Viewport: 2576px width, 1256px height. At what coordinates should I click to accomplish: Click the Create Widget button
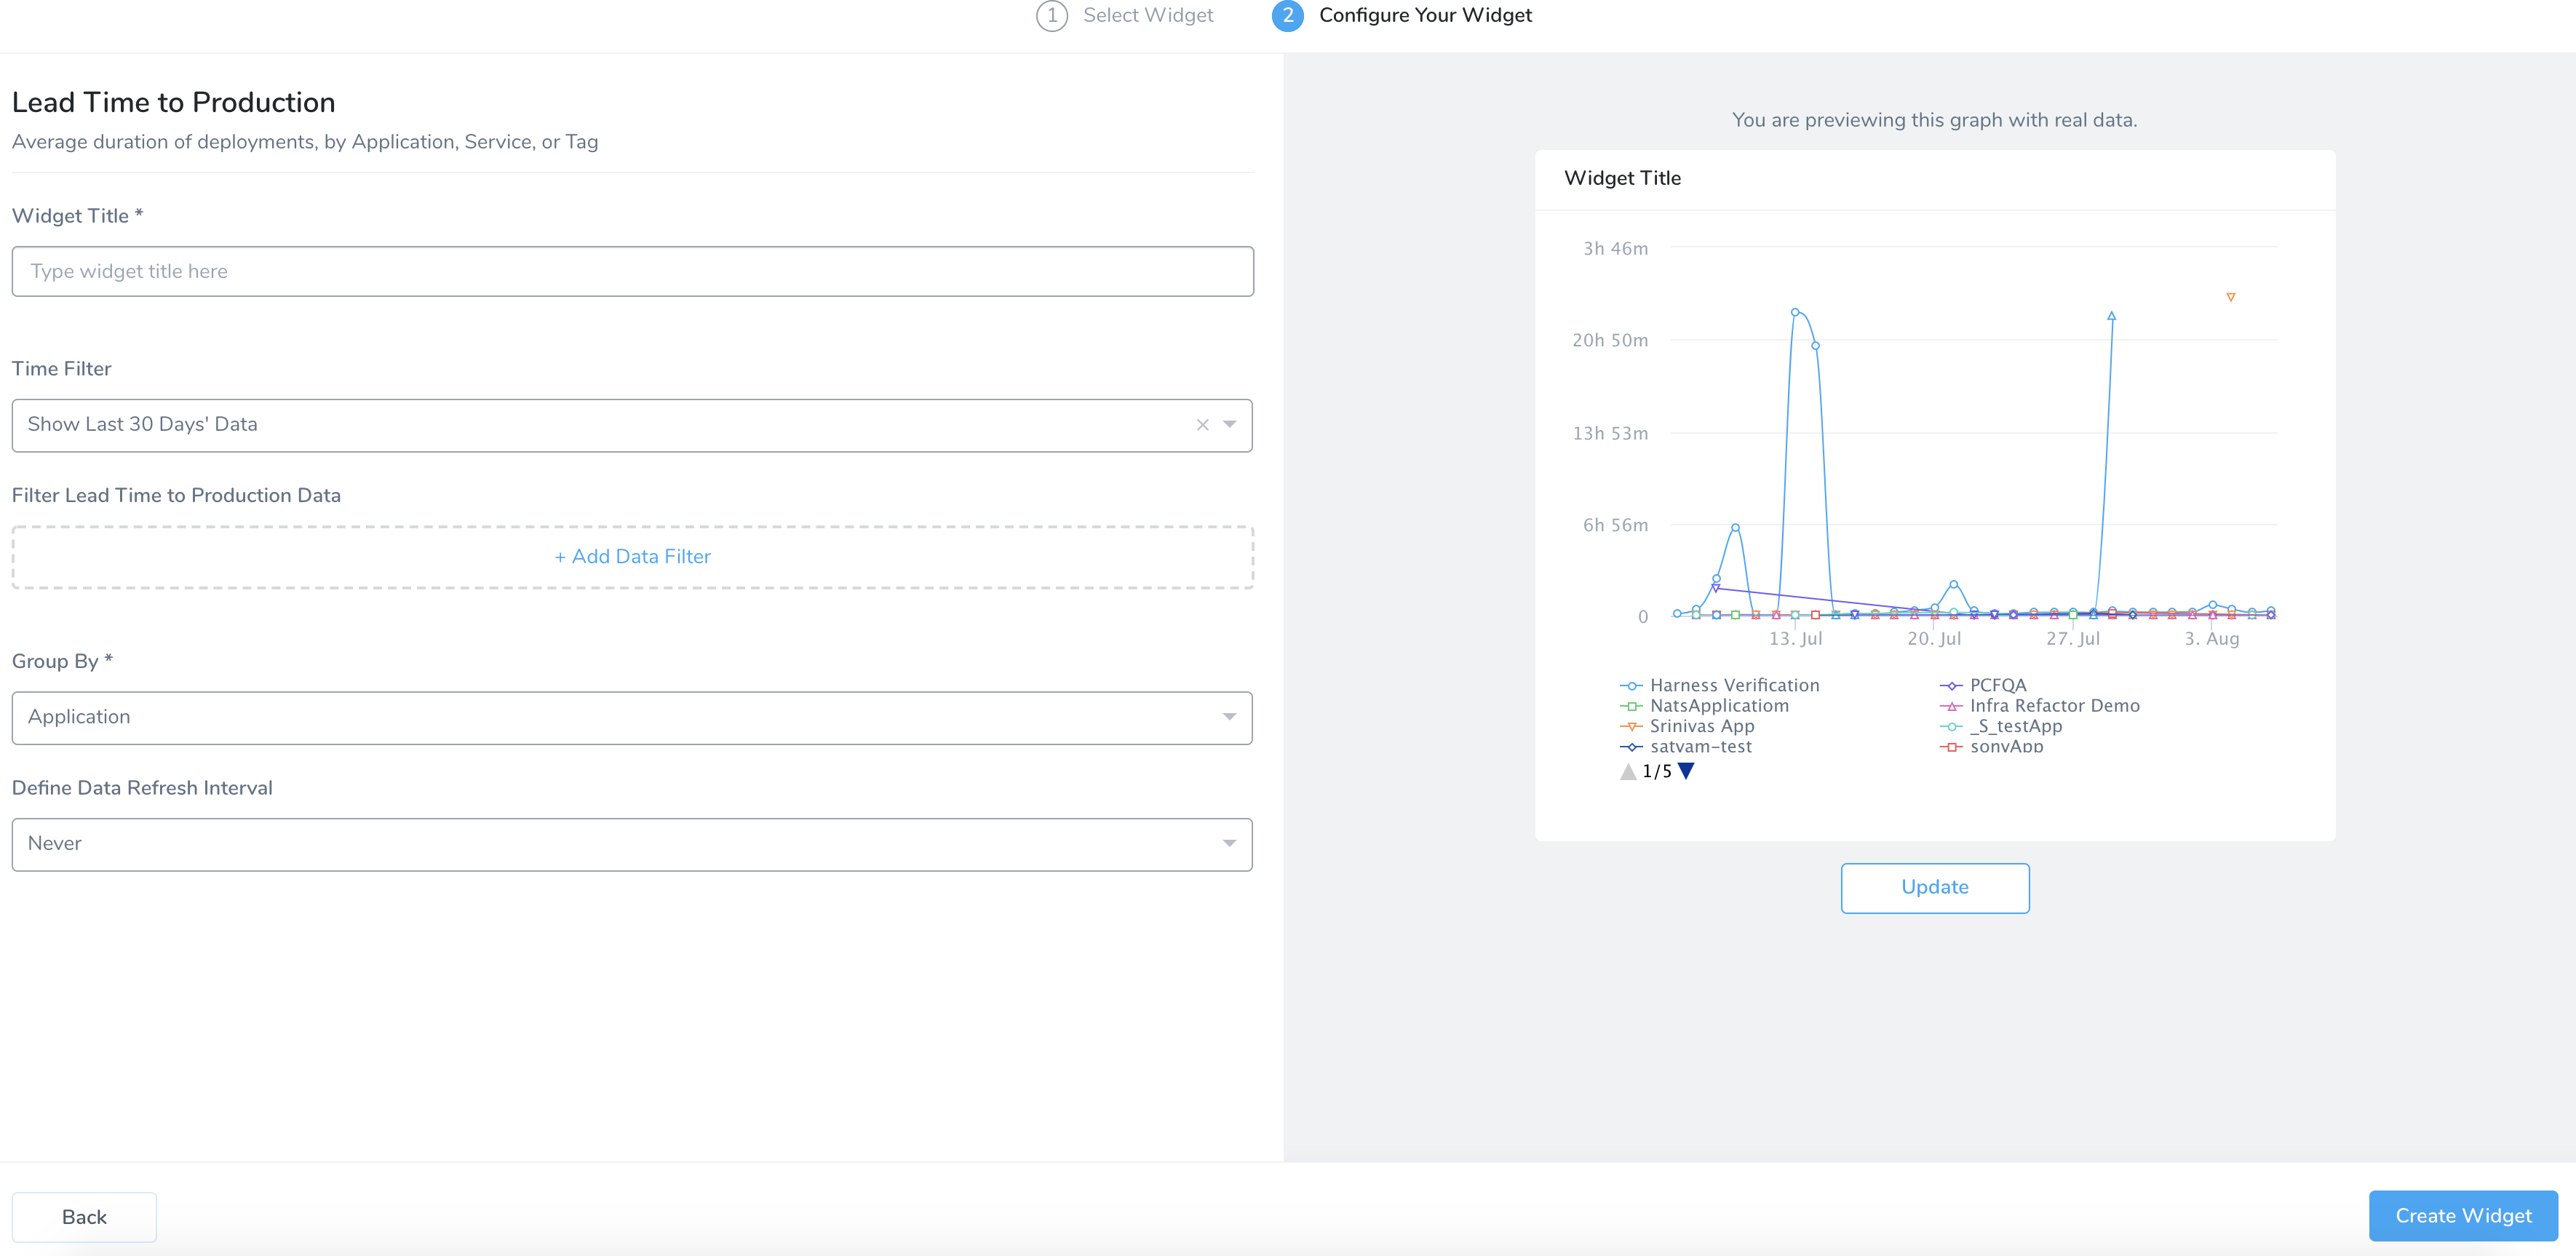coord(2463,1216)
